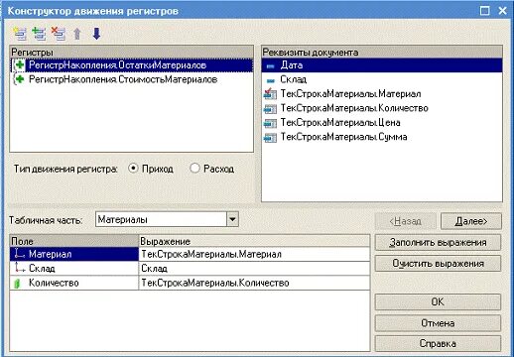
Task: Click Заполнить выражения button
Action: [x=438, y=243]
